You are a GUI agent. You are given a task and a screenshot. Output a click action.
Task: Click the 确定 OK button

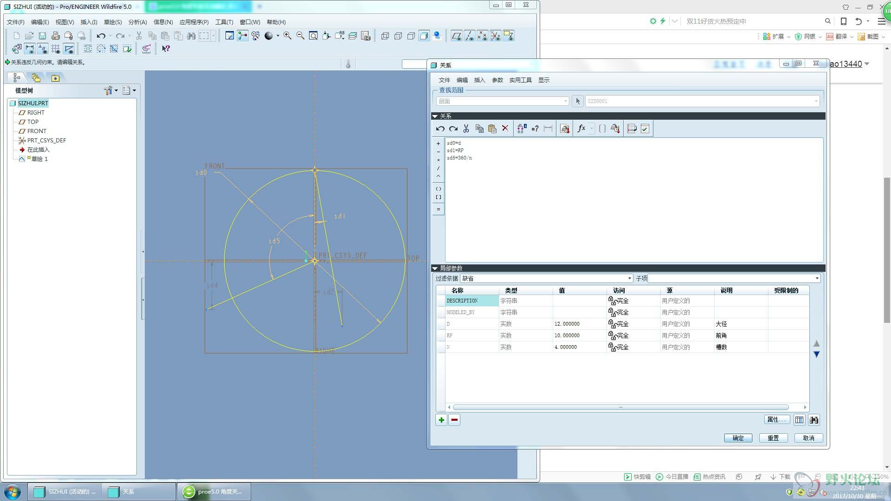pyautogui.click(x=738, y=438)
